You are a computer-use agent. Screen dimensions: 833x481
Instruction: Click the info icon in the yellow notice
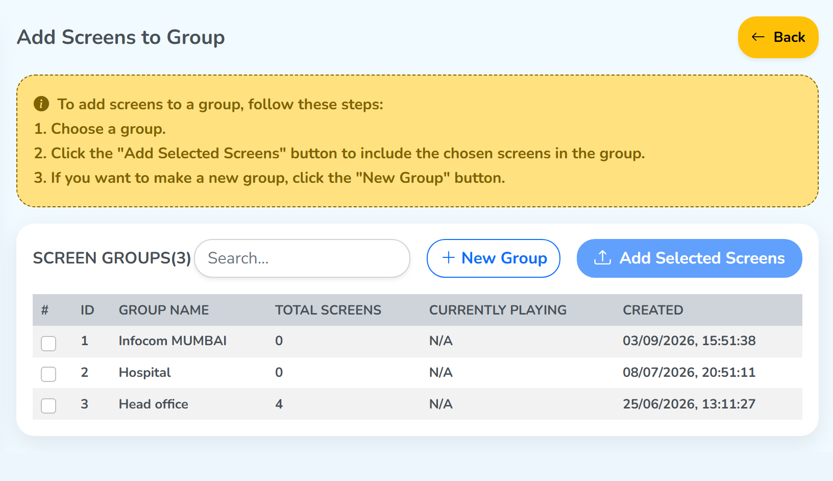pyautogui.click(x=41, y=104)
